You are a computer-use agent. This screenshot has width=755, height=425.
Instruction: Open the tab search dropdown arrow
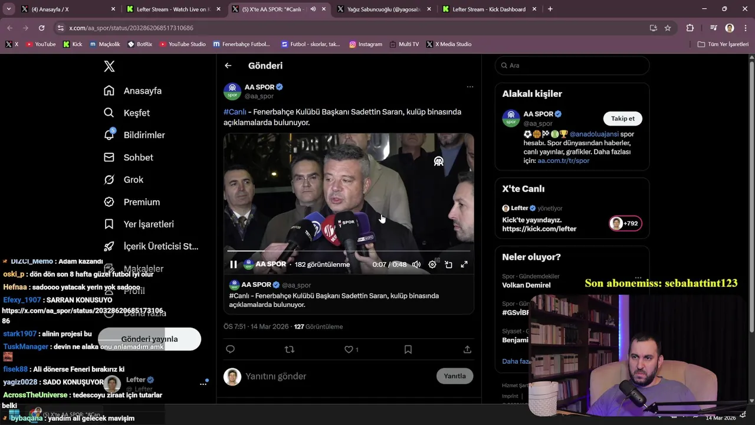8,9
